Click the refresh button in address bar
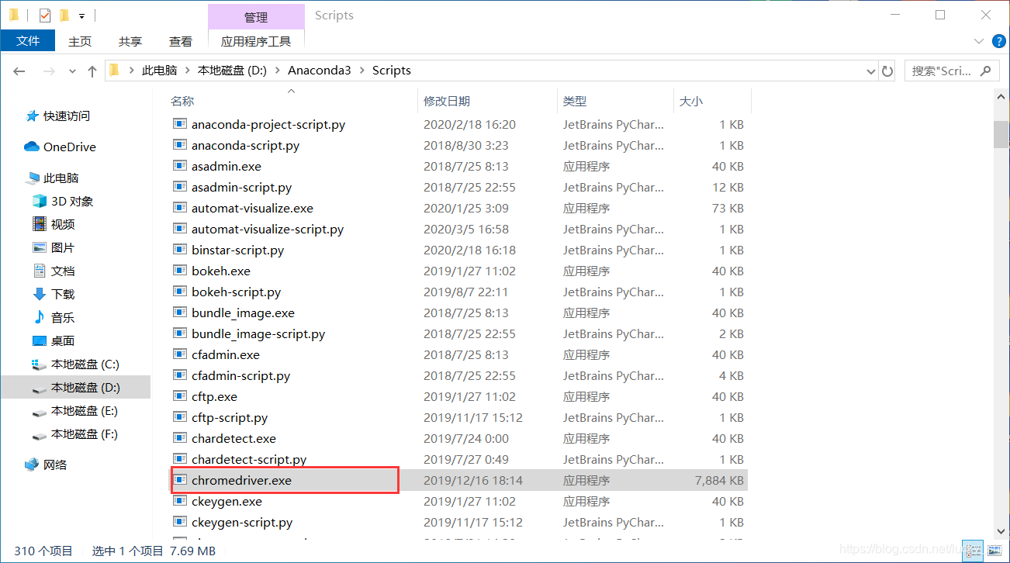Screen dimensions: 1010x563 coord(887,71)
